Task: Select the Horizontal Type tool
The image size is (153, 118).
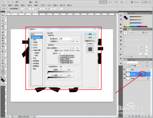Action: click(3, 58)
